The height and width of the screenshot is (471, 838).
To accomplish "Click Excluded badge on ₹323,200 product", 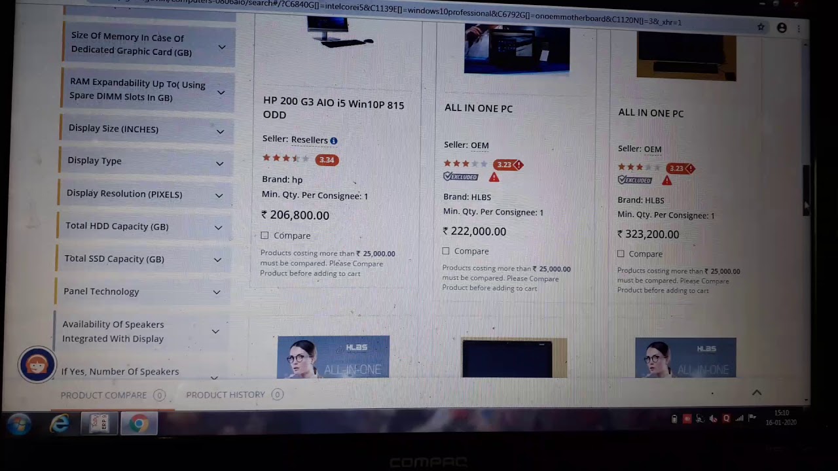I will (635, 180).
